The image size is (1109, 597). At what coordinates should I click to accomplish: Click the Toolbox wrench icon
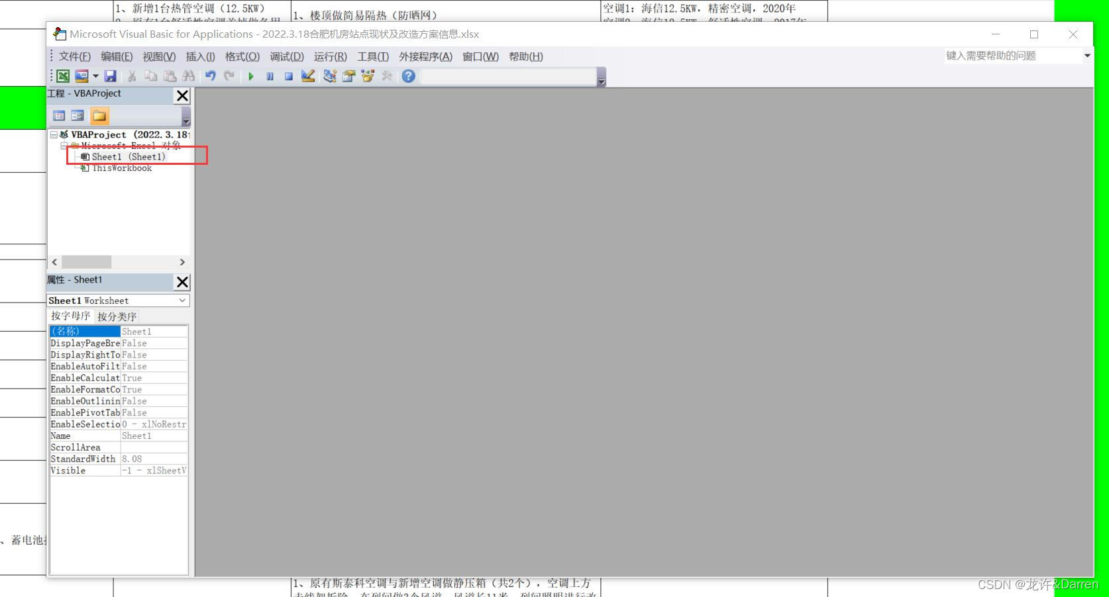pos(387,76)
